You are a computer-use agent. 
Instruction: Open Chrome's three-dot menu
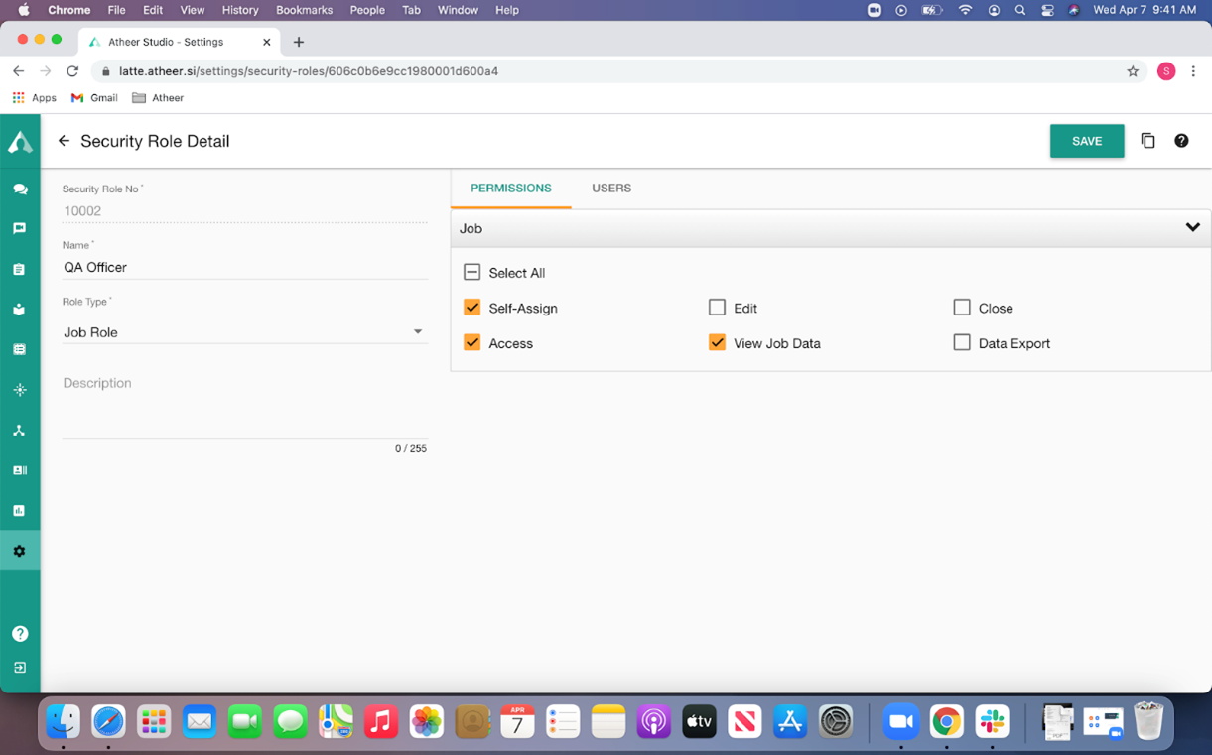[1193, 71]
